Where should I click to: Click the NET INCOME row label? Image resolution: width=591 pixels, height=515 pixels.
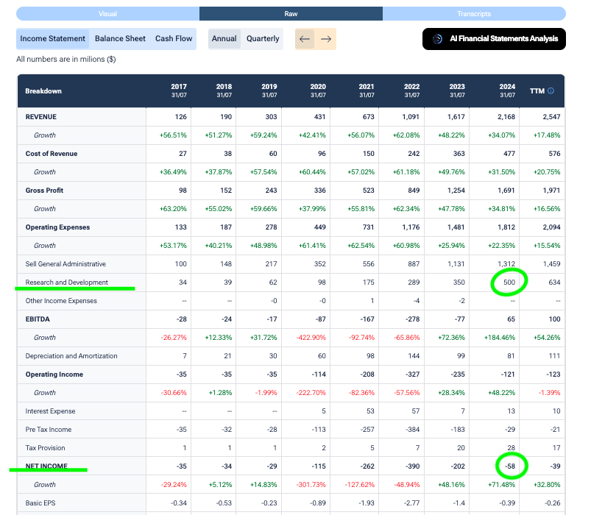(x=46, y=466)
